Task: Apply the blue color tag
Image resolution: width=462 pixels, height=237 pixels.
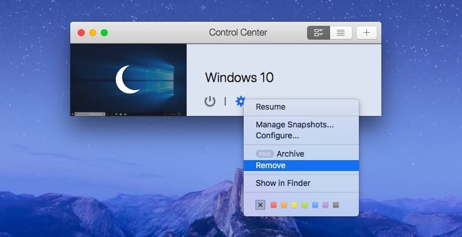Action: pos(315,205)
